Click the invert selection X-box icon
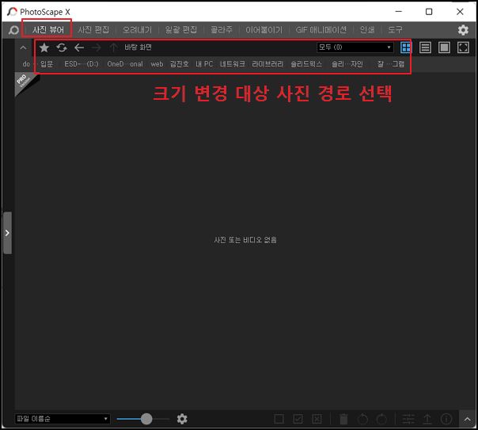 click(x=317, y=419)
